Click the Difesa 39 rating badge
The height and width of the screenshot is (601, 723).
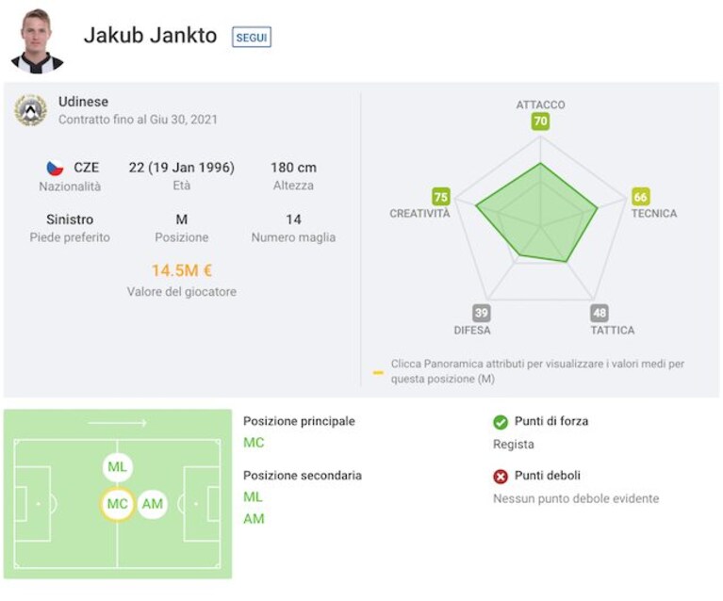point(482,314)
